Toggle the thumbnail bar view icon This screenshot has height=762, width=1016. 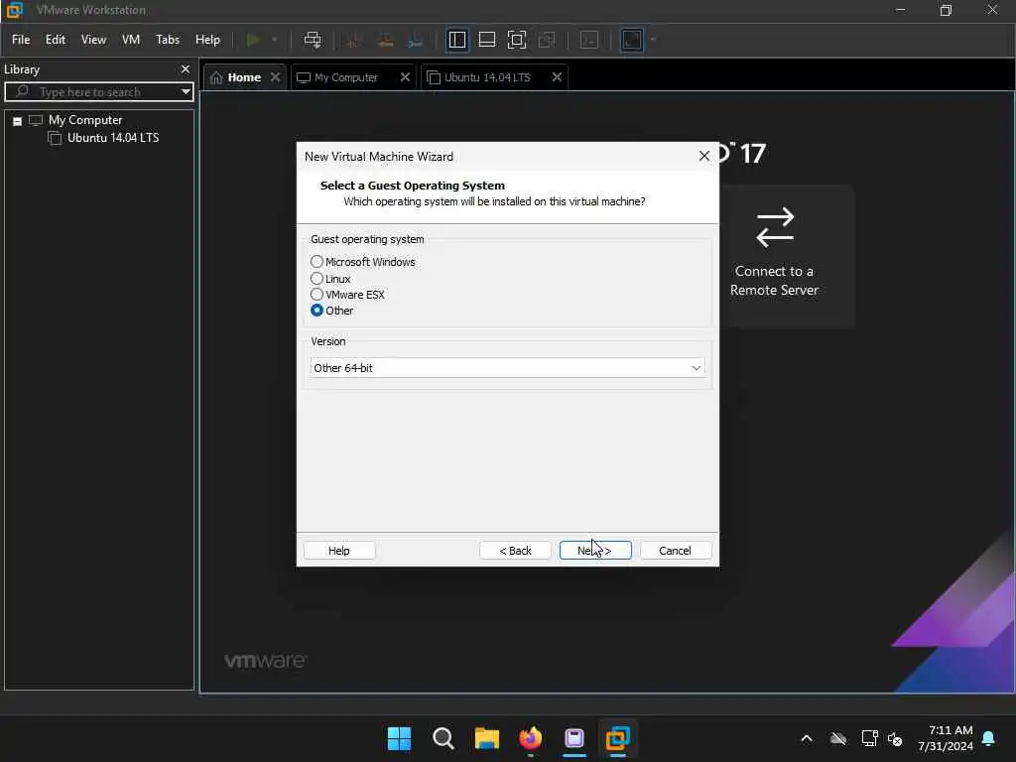pos(486,40)
